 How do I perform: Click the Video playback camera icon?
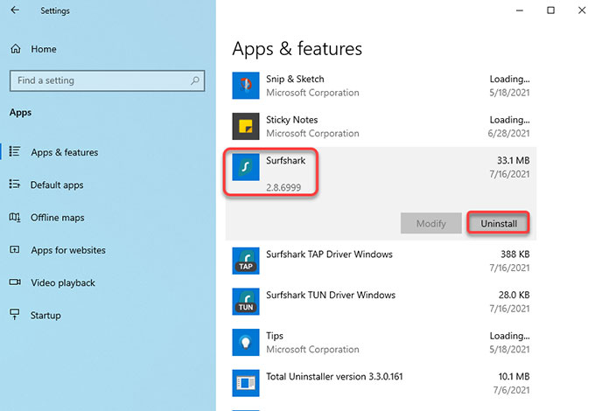15,282
